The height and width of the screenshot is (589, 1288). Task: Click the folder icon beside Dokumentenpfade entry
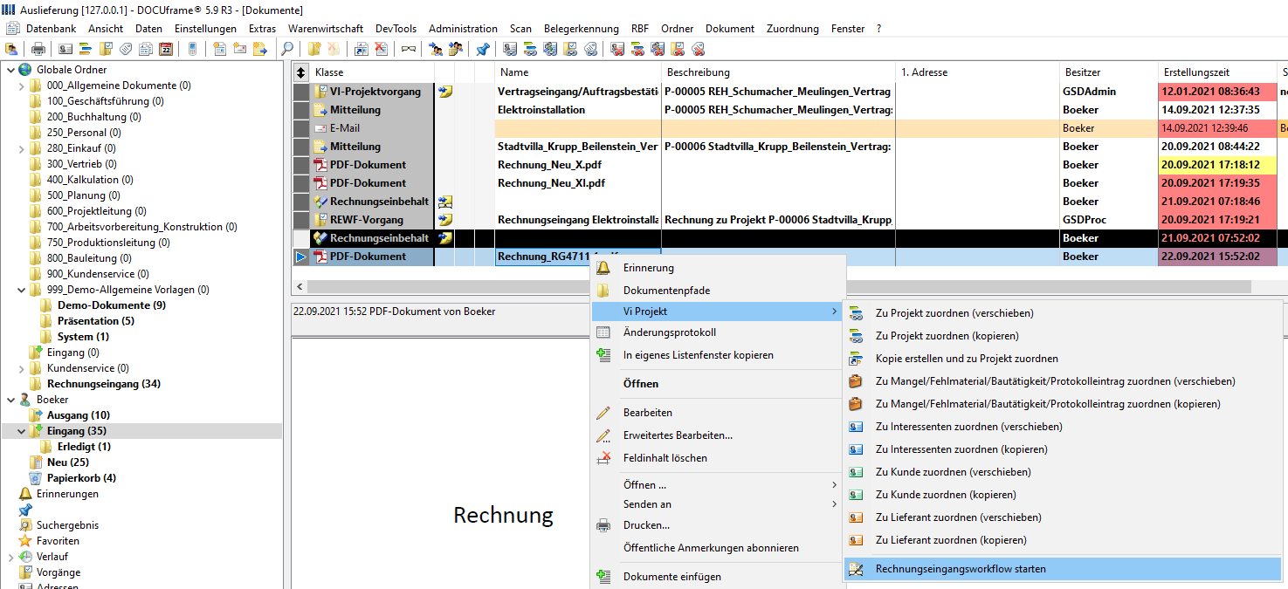click(x=603, y=291)
